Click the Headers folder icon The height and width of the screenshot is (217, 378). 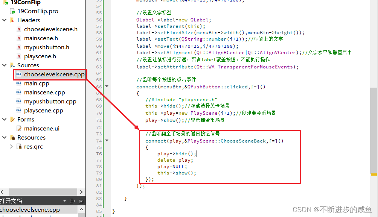click(x=12, y=20)
